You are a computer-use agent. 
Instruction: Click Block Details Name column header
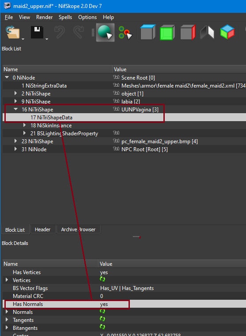pos(50,264)
